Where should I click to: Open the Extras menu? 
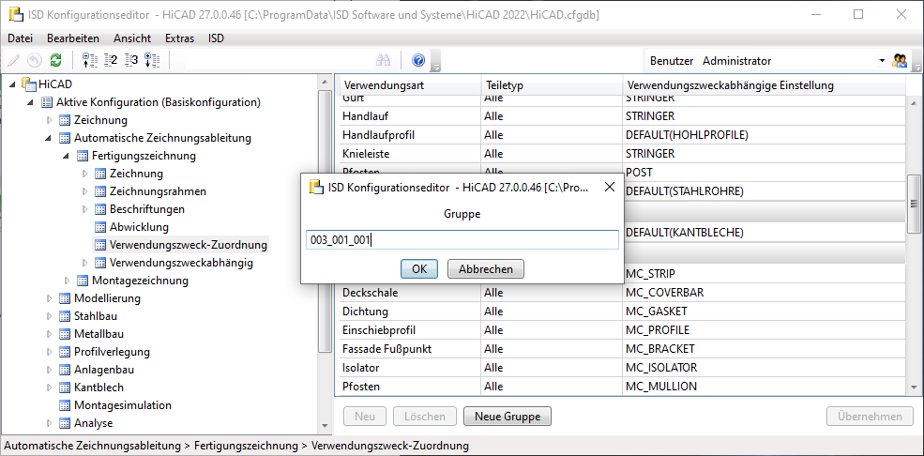(x=179, y=38)
